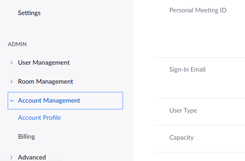Select the User Management menu label
This screenshot has height=161, width=245.
pyautogui.click(x=44, y=62)
